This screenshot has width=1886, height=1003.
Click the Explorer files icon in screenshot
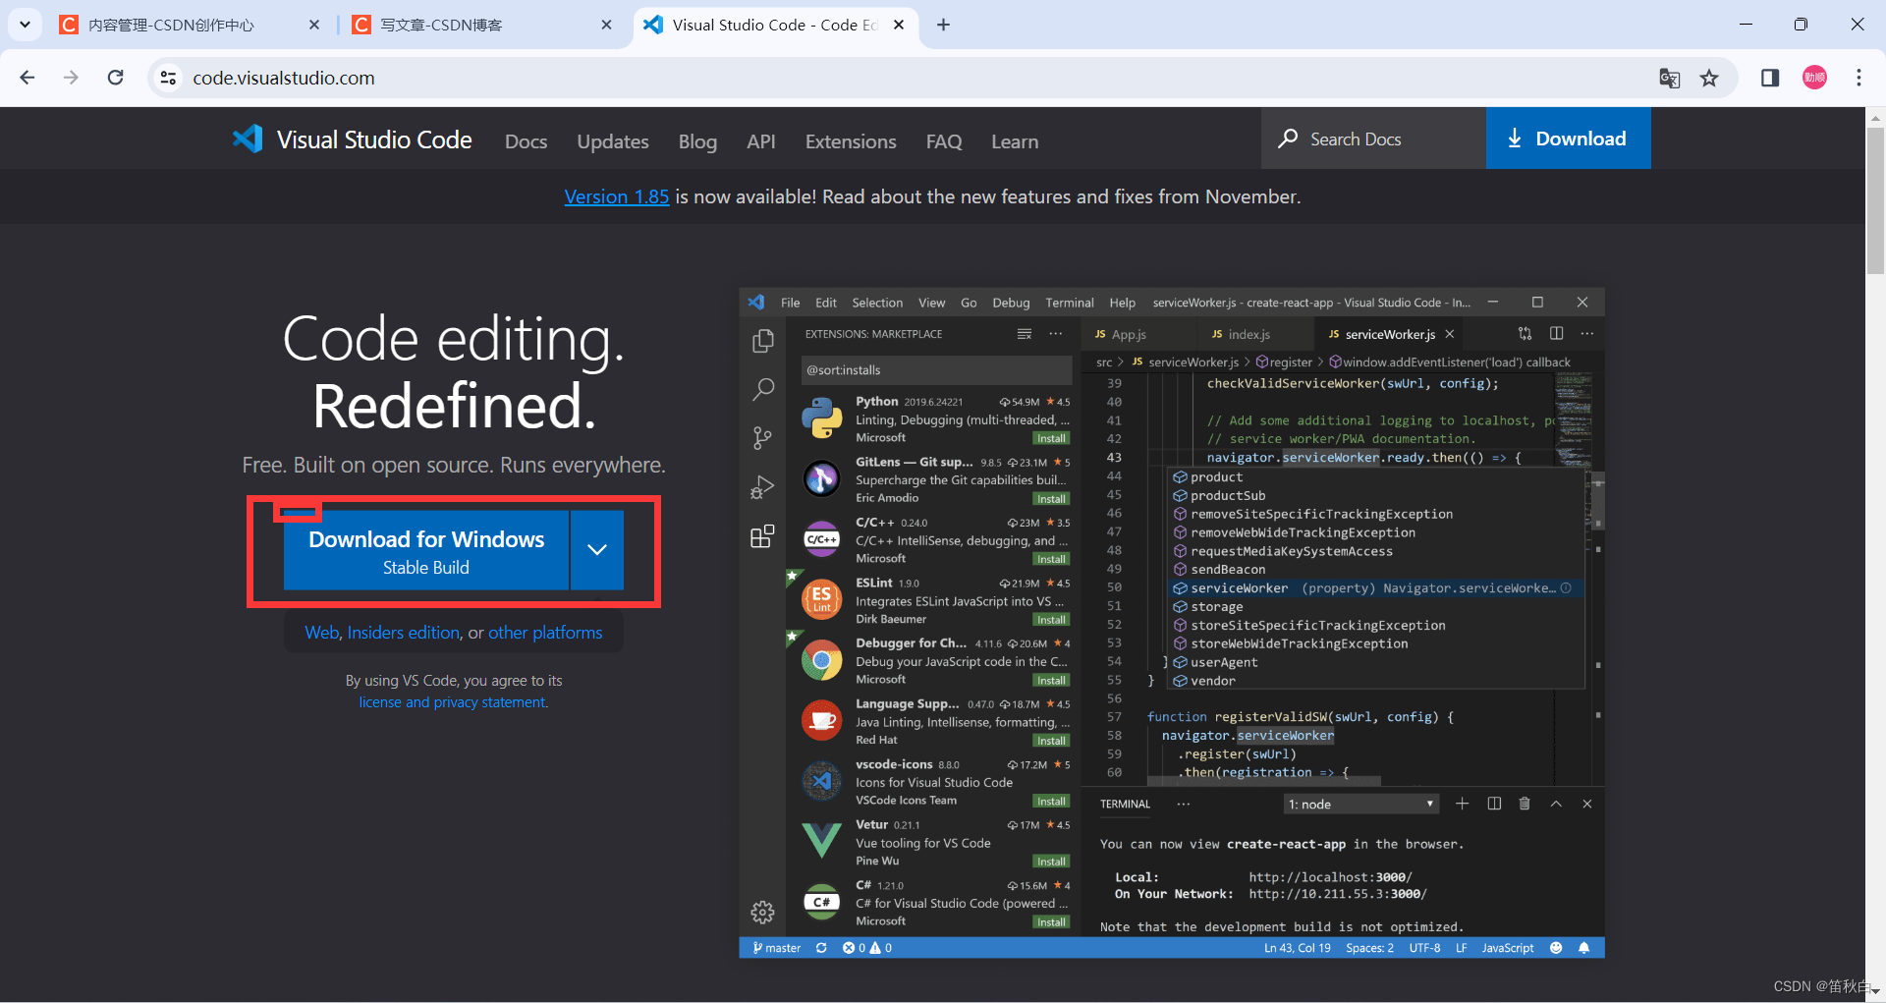pos(762,341)
